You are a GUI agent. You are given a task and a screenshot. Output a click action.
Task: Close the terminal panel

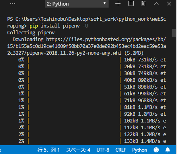pos(169,4)
